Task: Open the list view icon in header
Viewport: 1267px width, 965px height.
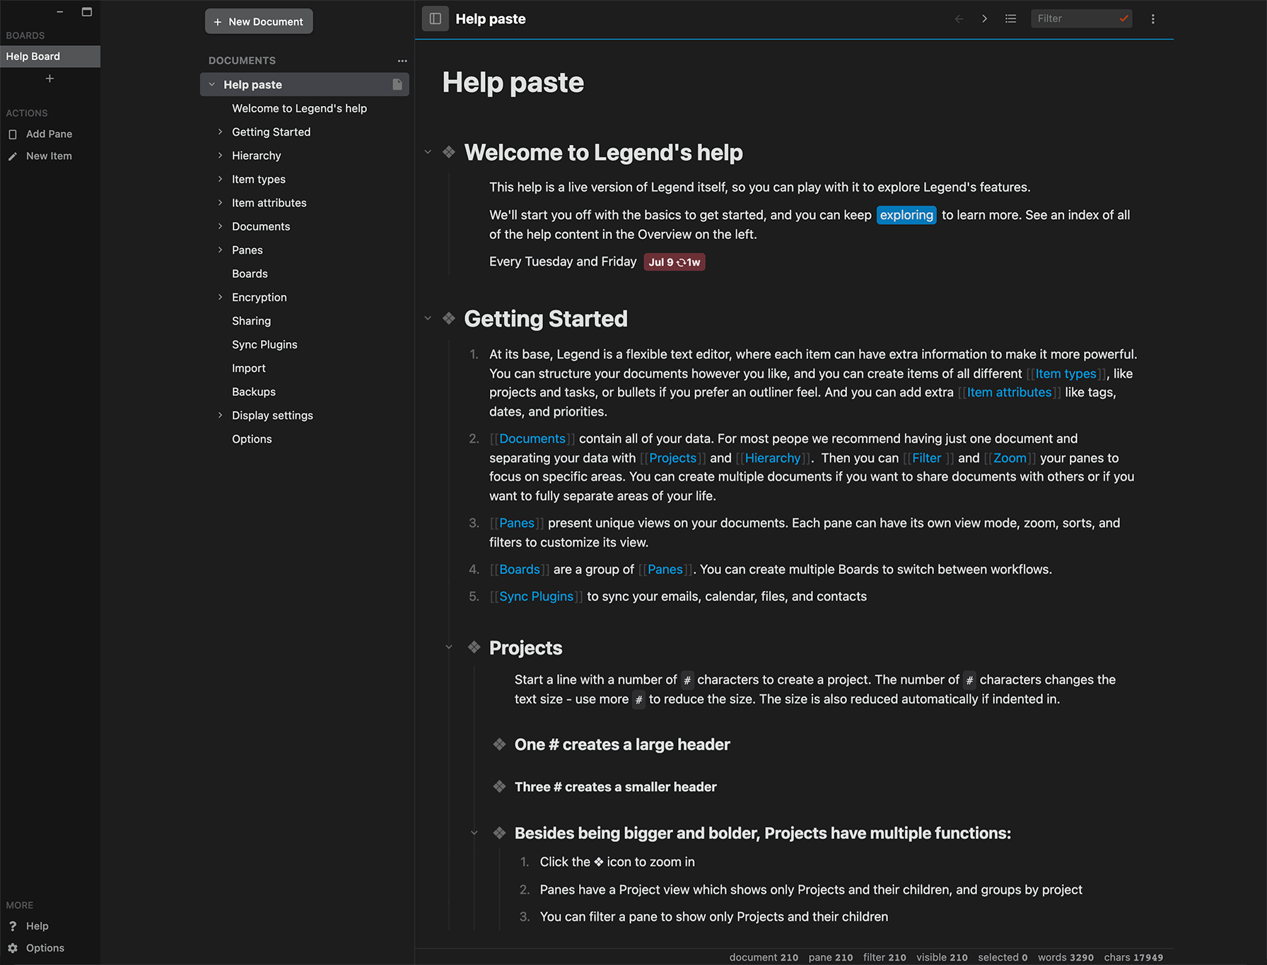Action: click(x=1010, y=19)
